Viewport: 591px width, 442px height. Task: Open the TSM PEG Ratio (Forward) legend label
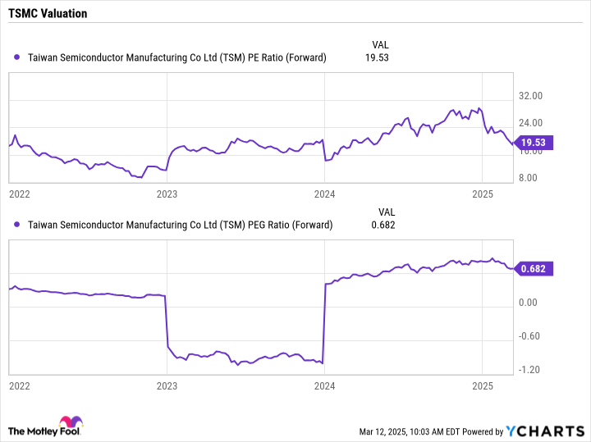click(181, 225)
